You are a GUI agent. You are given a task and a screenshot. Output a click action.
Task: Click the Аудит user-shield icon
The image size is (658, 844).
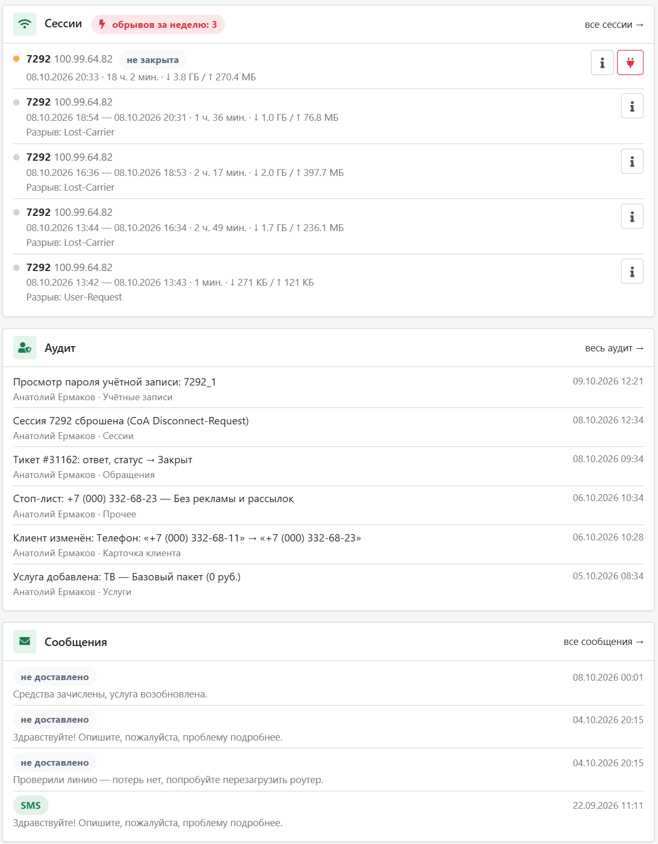coord(25,348)
